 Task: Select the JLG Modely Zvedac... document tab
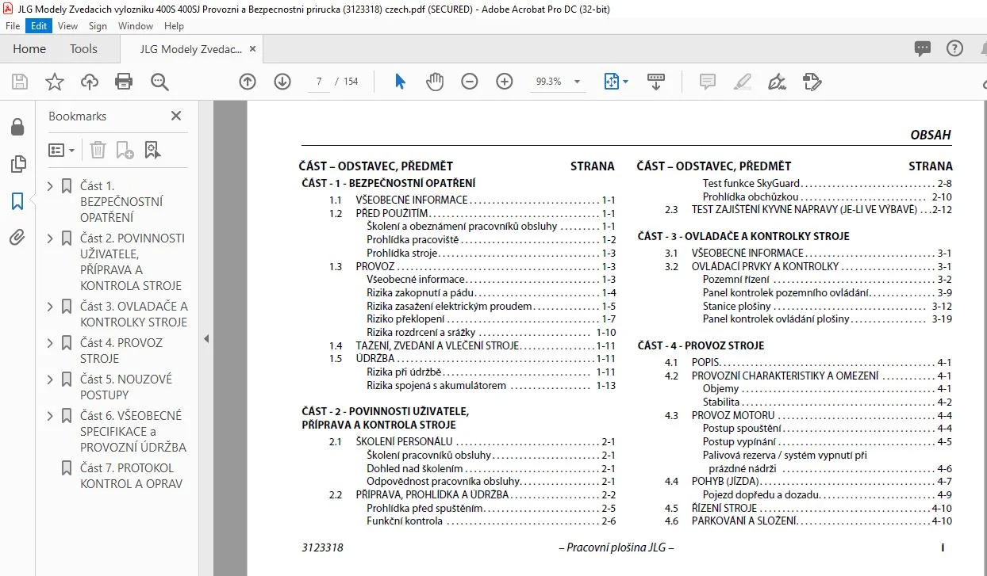(x=191, y=49)
